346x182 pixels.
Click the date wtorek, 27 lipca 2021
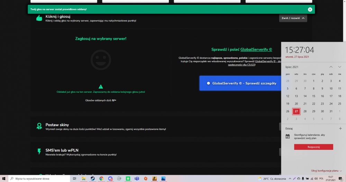click(x=297, y=57)
